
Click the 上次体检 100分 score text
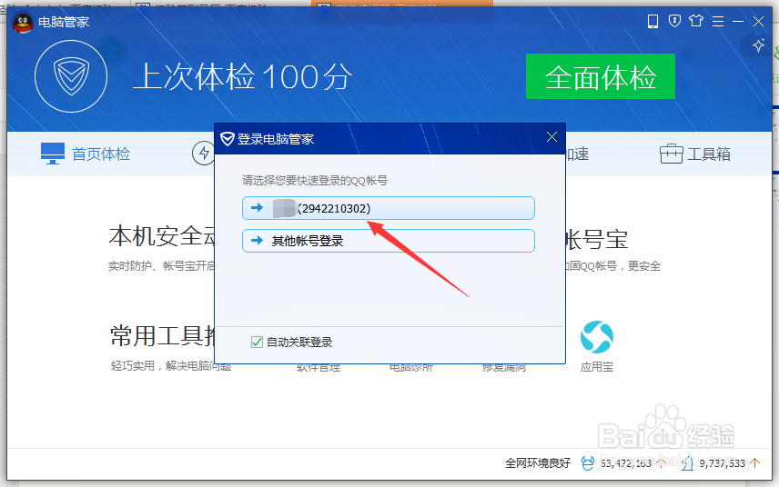pyautogui.click(x=243, y=77)
